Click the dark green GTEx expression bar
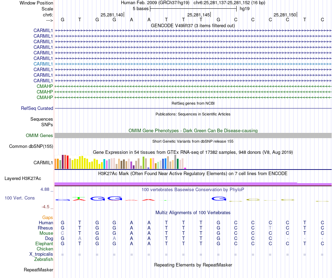332x278 pixels. [x=178, y=164]
